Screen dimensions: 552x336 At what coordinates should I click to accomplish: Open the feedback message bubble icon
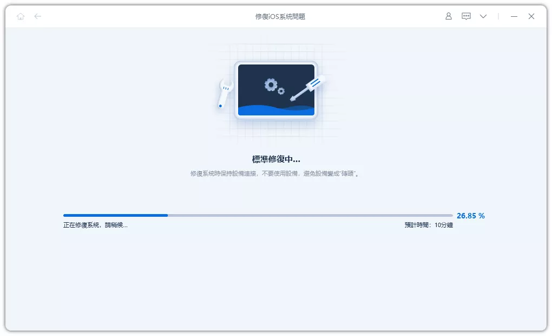tap(466, 16)
